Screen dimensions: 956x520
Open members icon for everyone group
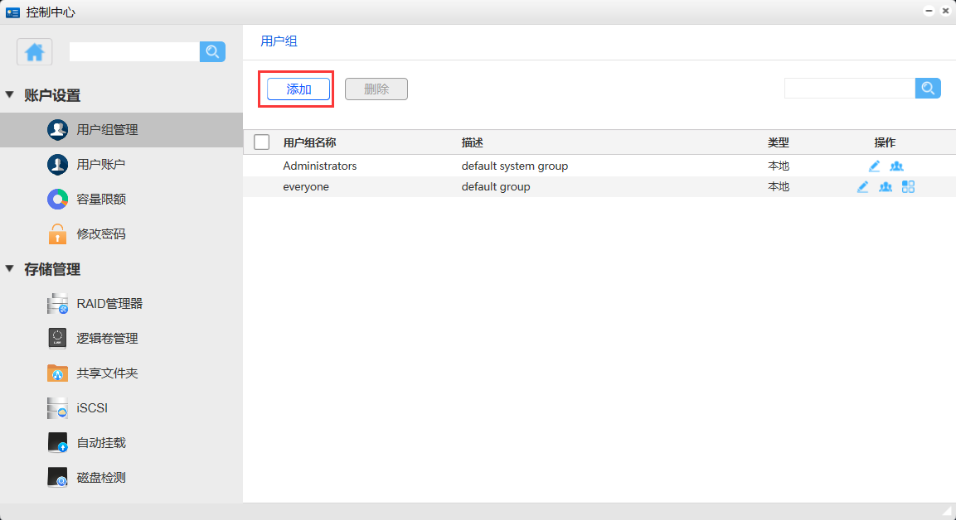point(886,187)
